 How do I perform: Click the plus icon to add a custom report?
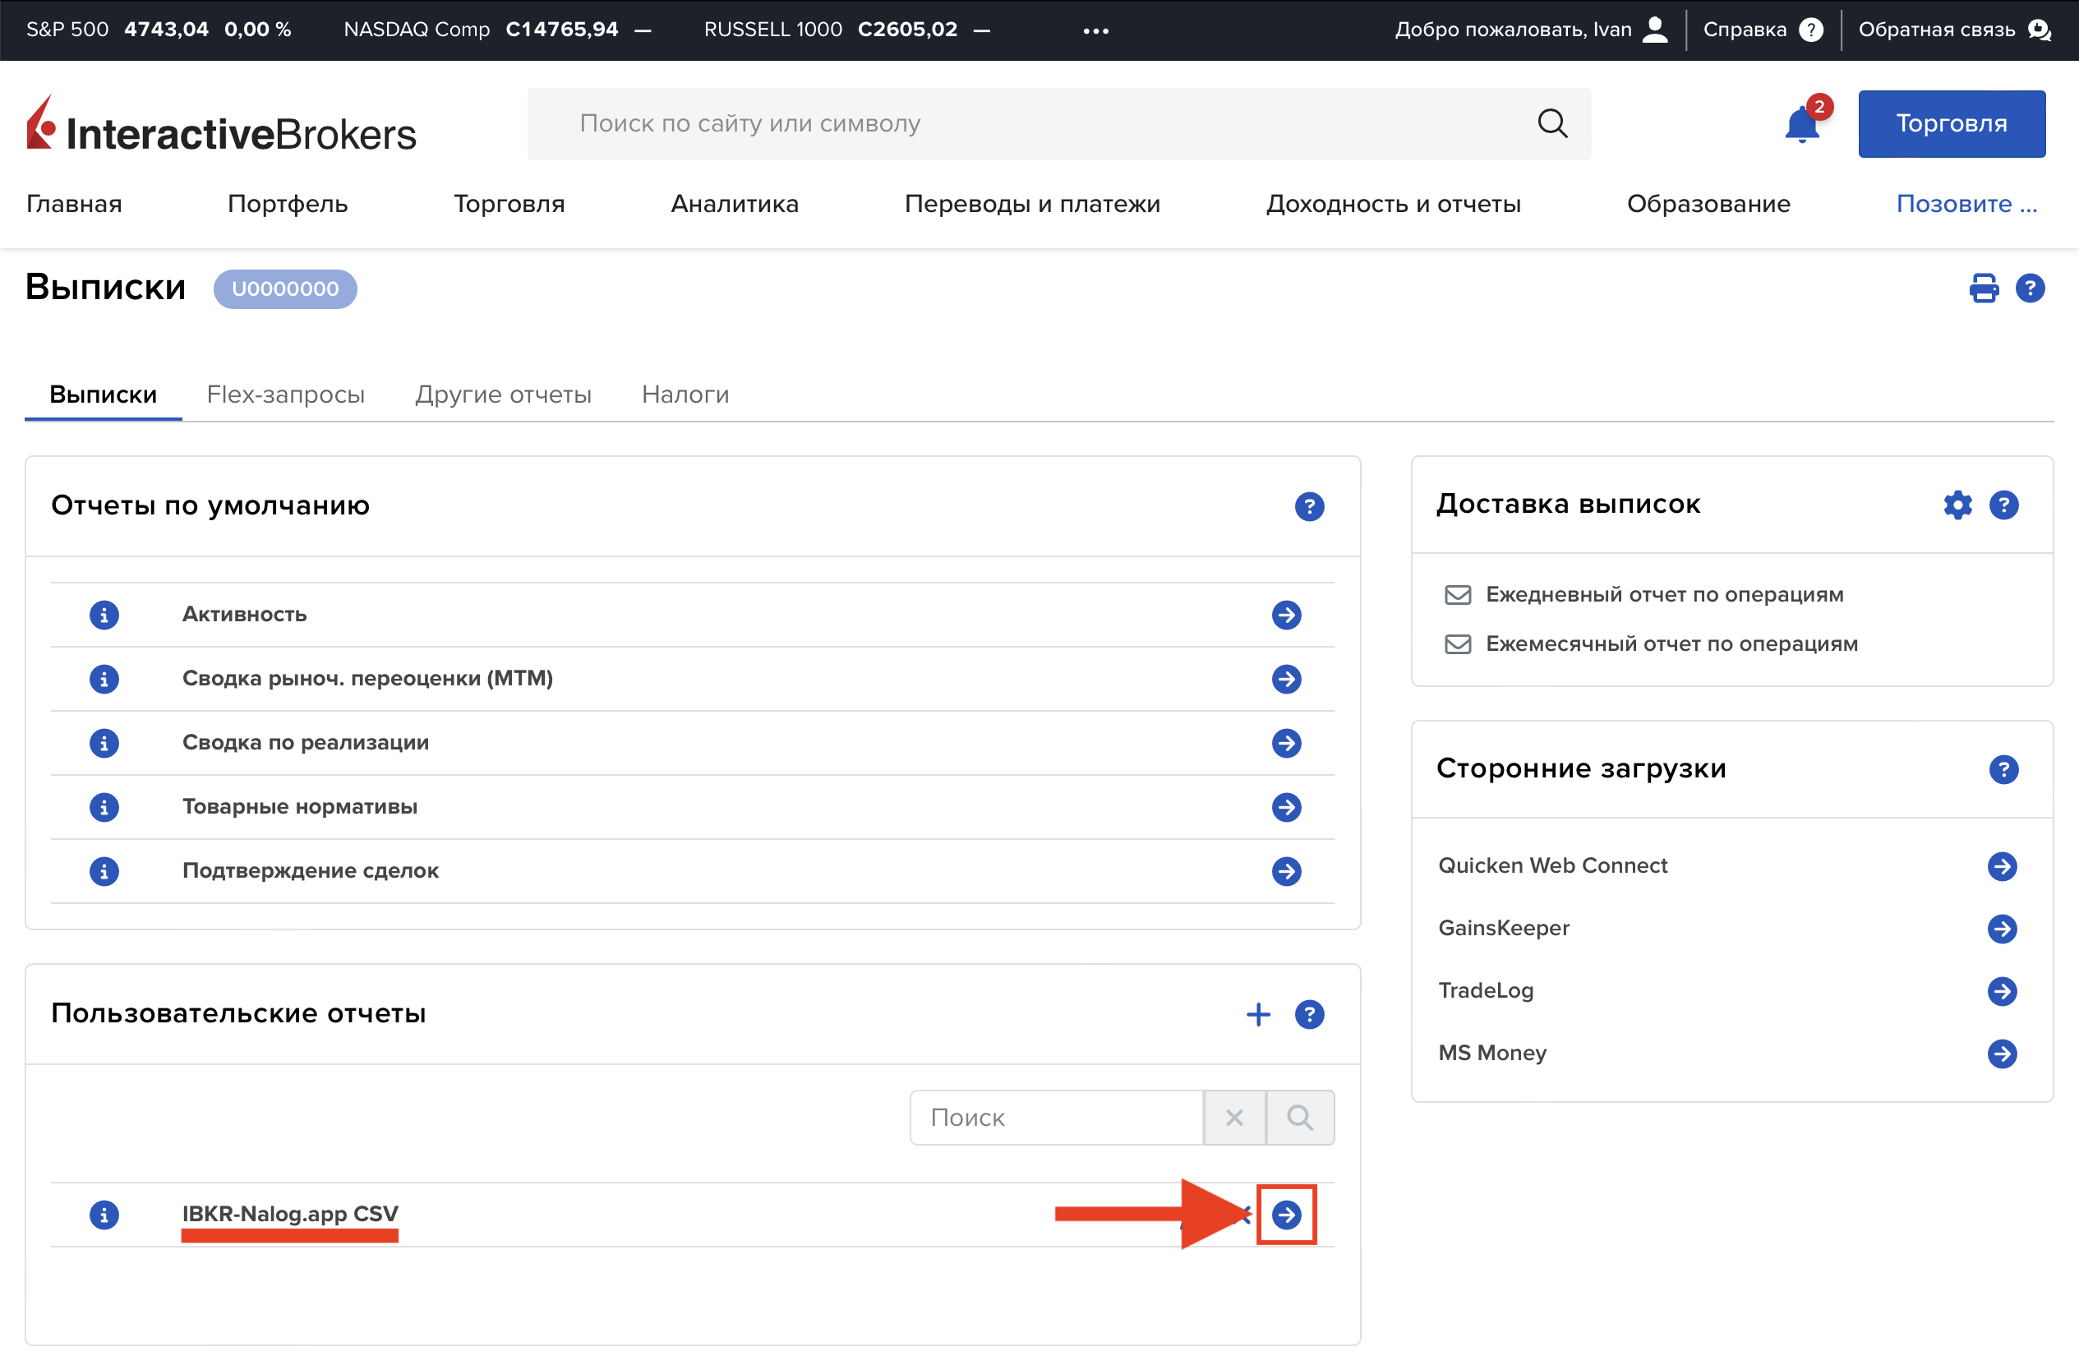pyautogui.click(x=1258, y=1014)
